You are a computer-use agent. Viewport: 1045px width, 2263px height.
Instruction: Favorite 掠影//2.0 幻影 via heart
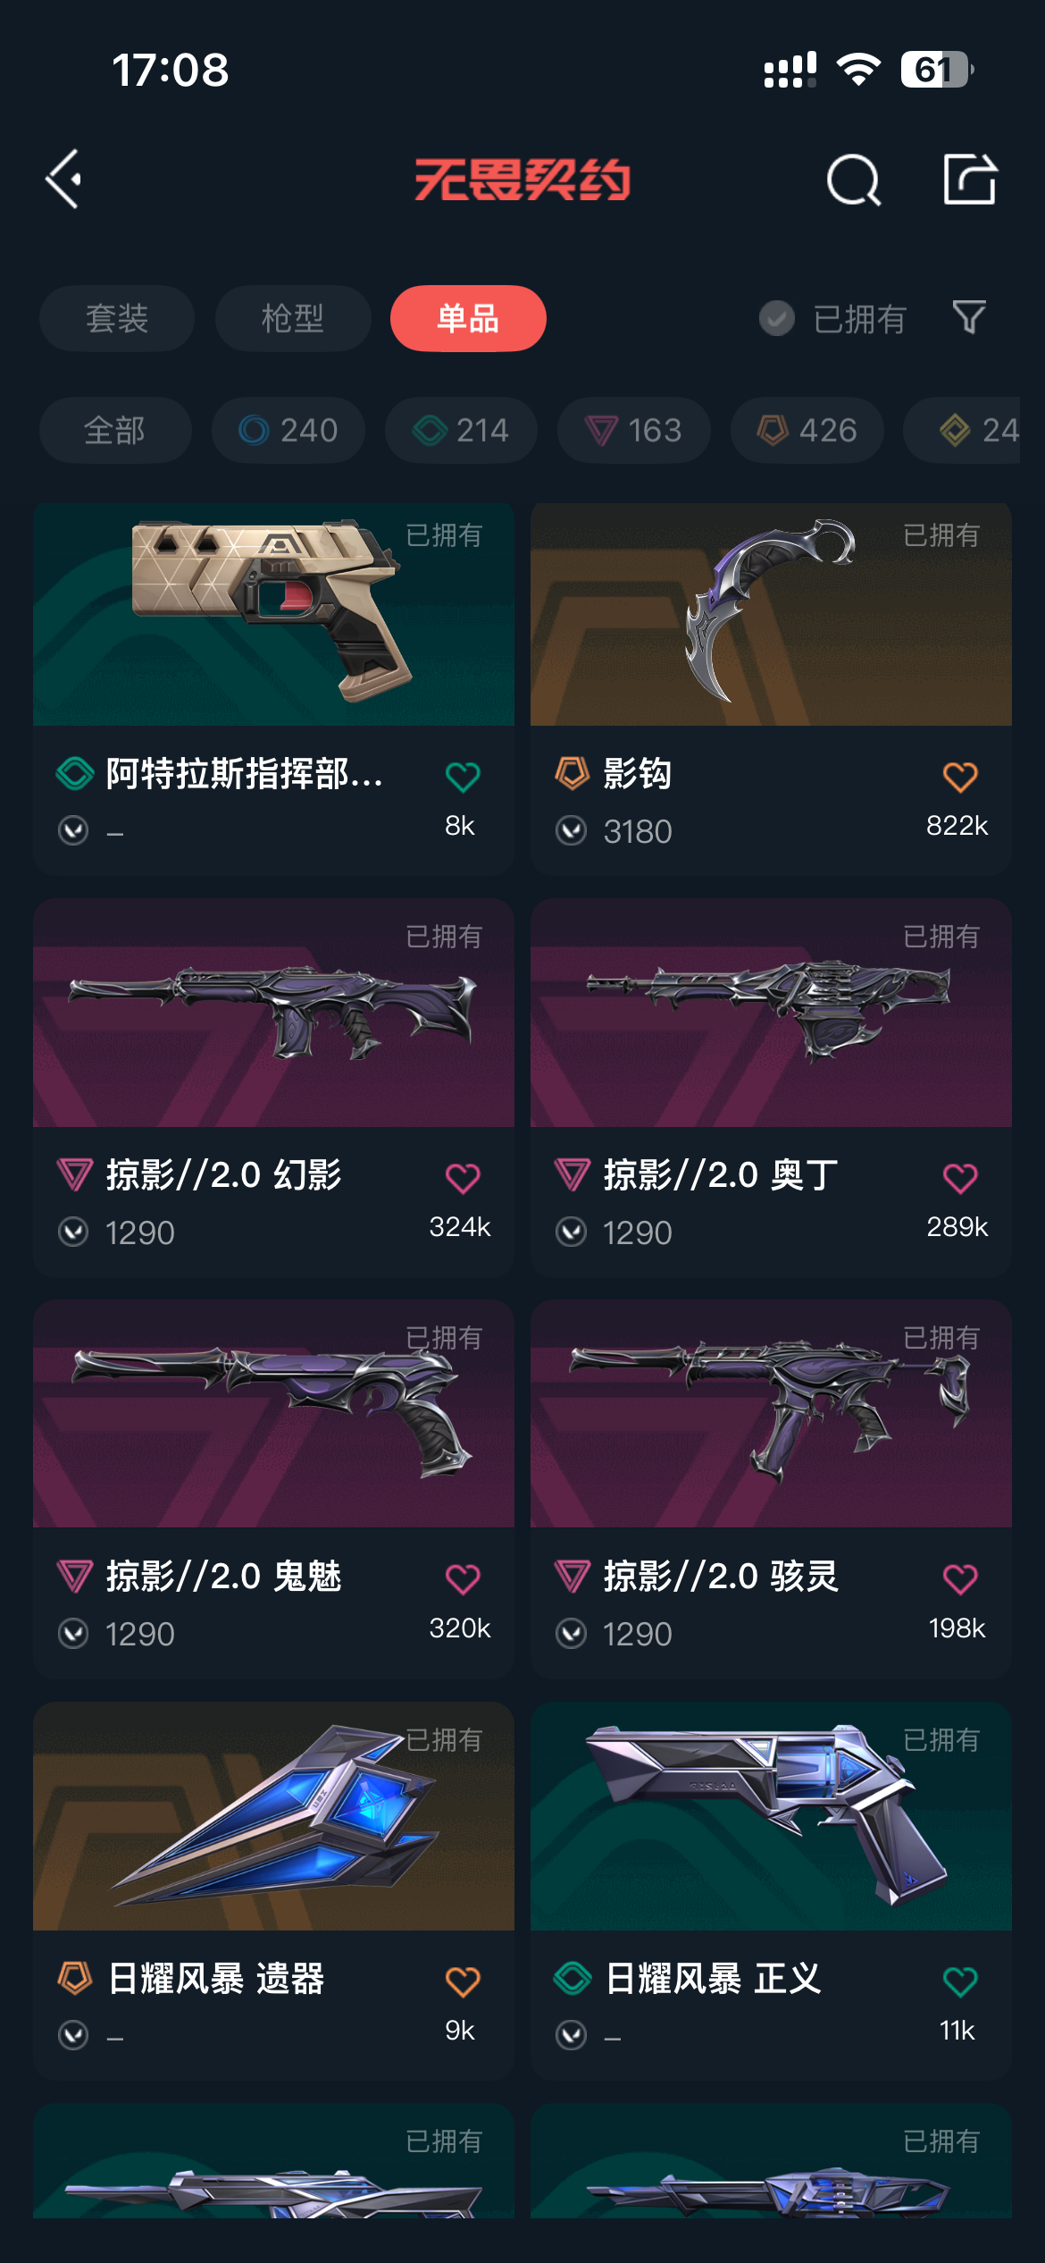coord(463,1178)
